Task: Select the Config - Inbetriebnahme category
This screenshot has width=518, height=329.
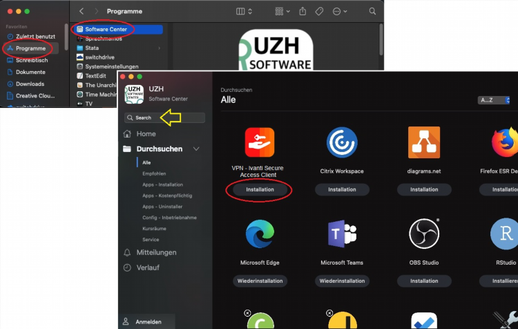Action: (x=169, y=218)
